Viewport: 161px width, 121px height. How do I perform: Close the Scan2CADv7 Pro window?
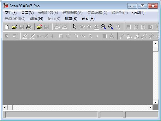point(153,6)
